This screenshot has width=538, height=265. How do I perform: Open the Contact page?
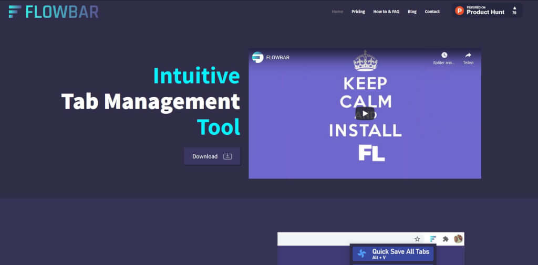click(432, 12)
